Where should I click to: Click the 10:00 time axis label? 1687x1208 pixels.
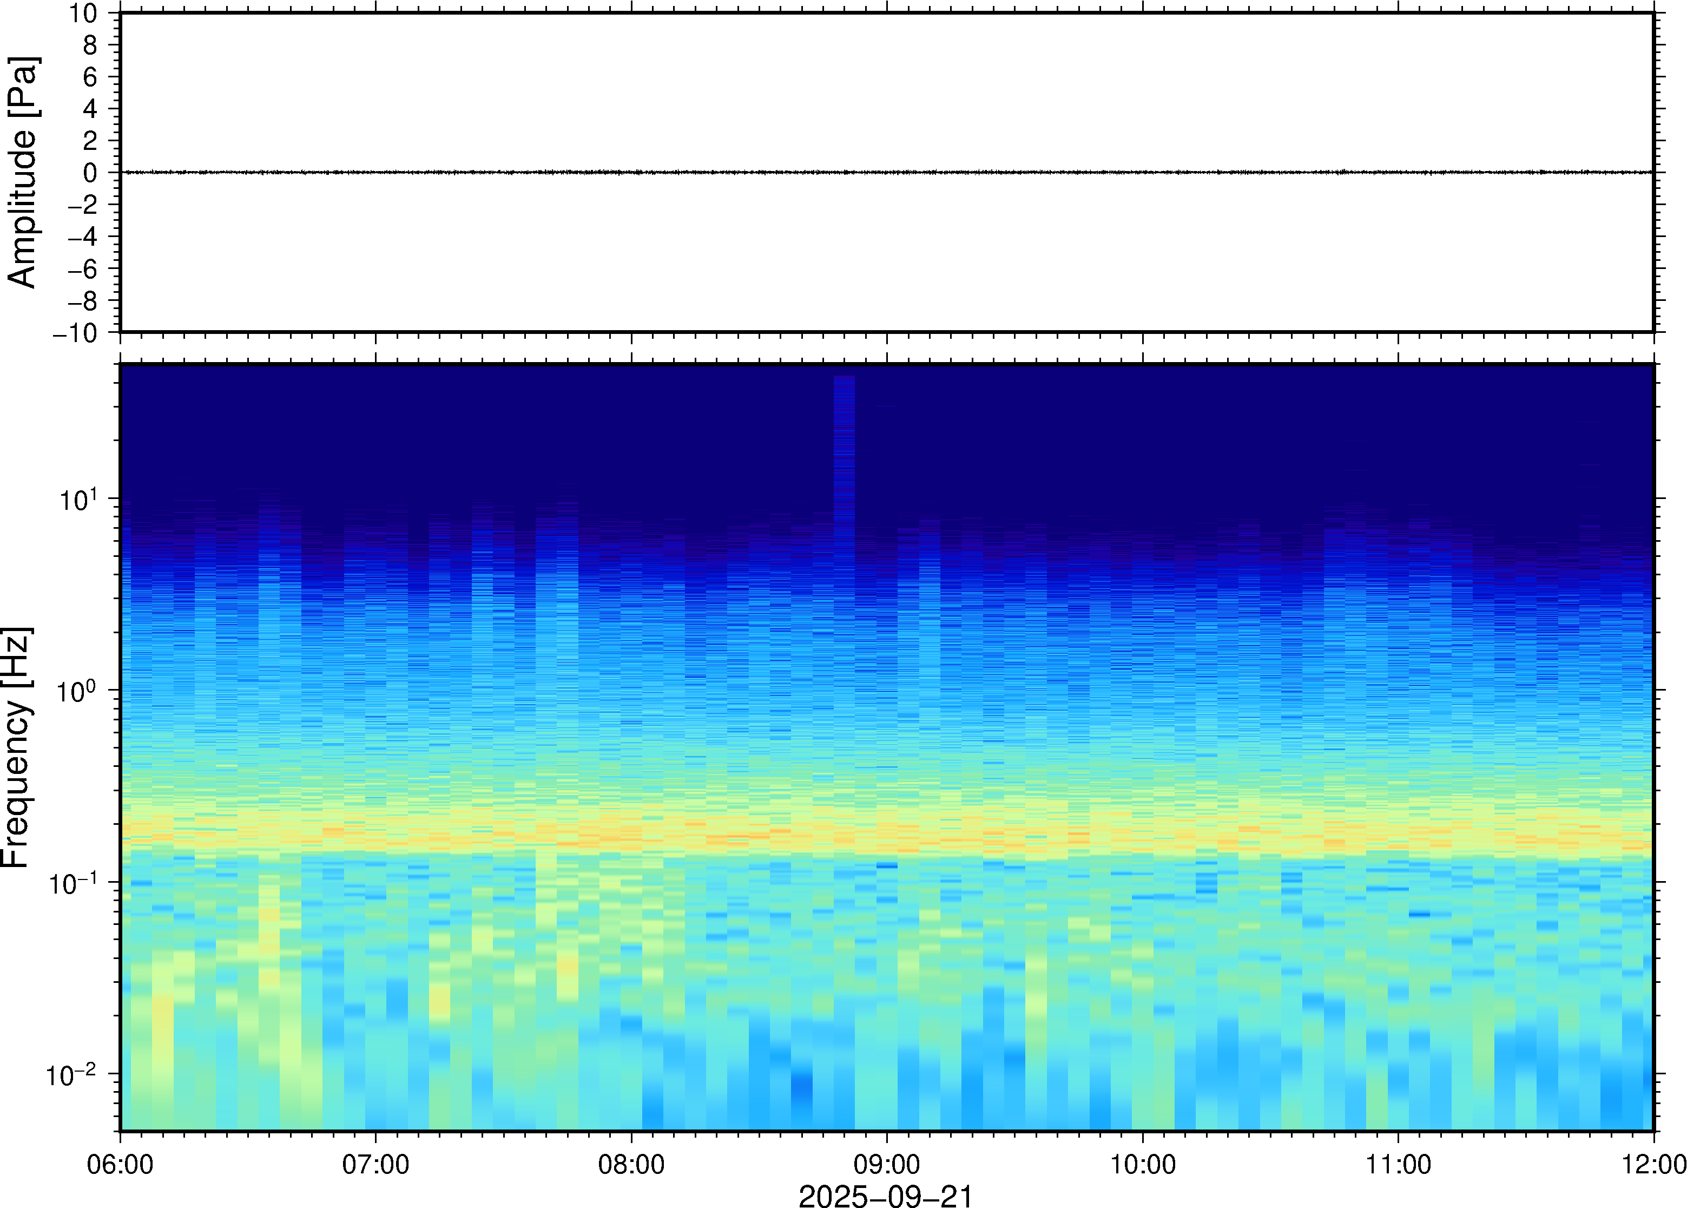pos(1143,1164)
